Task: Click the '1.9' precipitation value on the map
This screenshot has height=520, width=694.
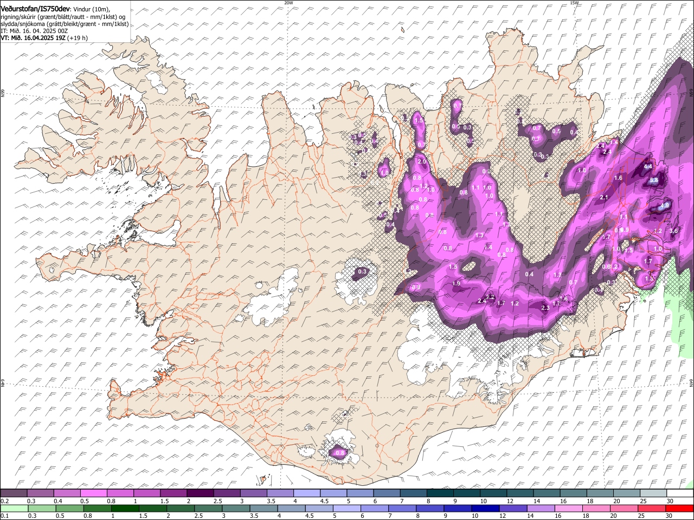Action: 456,283
